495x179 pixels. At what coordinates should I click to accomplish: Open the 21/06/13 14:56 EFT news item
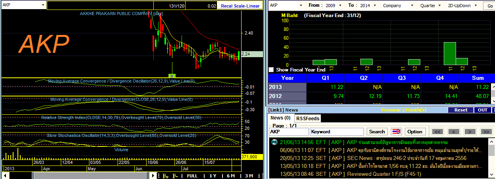click(364, 142)
